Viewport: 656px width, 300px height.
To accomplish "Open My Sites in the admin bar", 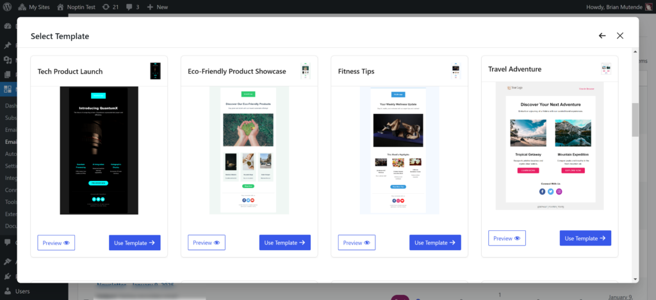I will [x=34, y=7].
